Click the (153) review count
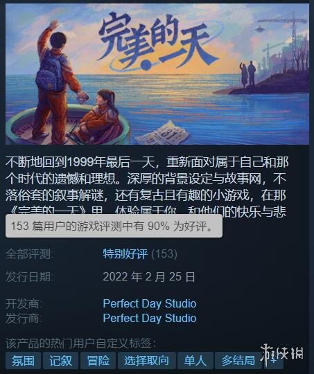 (164, 253)
